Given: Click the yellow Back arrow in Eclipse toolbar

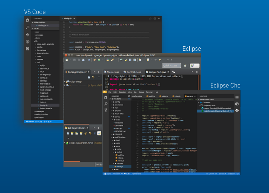Looking at the screenshot, I should pyautogui.click(x=160, y=60).
